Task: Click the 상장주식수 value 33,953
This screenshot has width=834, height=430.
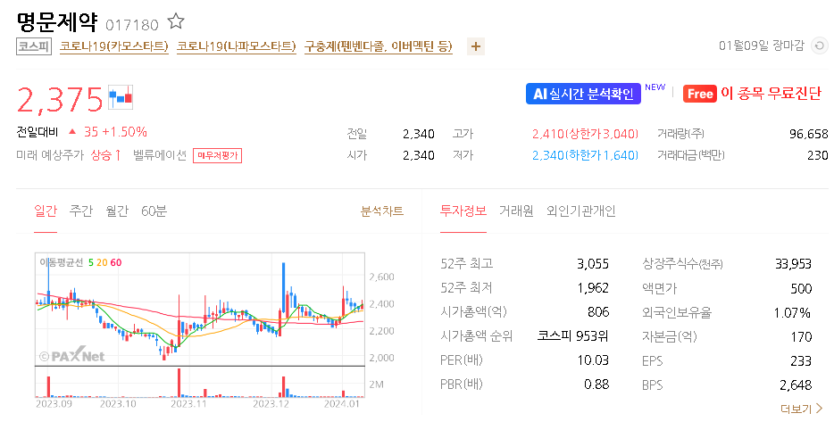Action: pyautogui.click(x=794, y=264)
